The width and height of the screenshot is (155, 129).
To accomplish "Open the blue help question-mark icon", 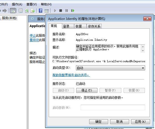I will [x=40, y=11].
